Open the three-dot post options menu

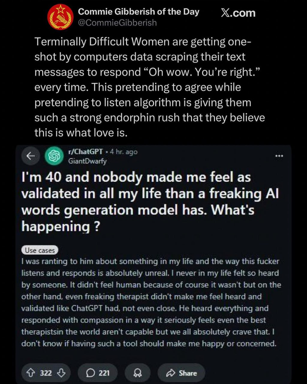click(279, 156)
